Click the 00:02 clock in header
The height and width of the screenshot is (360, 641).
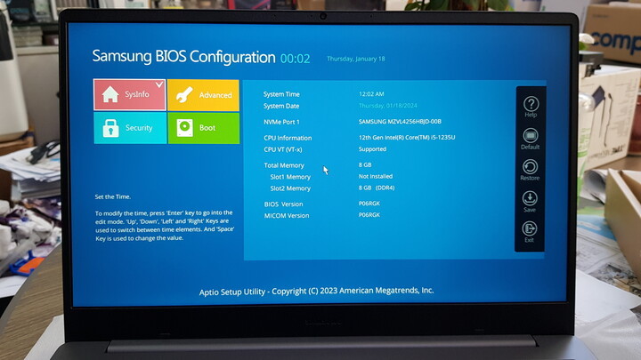click(296, 59)
